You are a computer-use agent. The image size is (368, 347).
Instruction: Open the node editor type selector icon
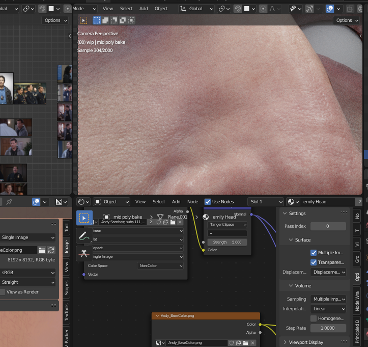coord(83,202)
